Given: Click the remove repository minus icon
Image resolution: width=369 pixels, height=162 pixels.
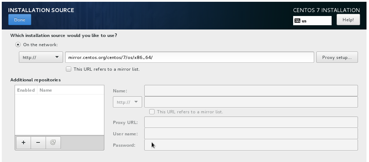Looking at the screenshot, I should coord(38,142).
